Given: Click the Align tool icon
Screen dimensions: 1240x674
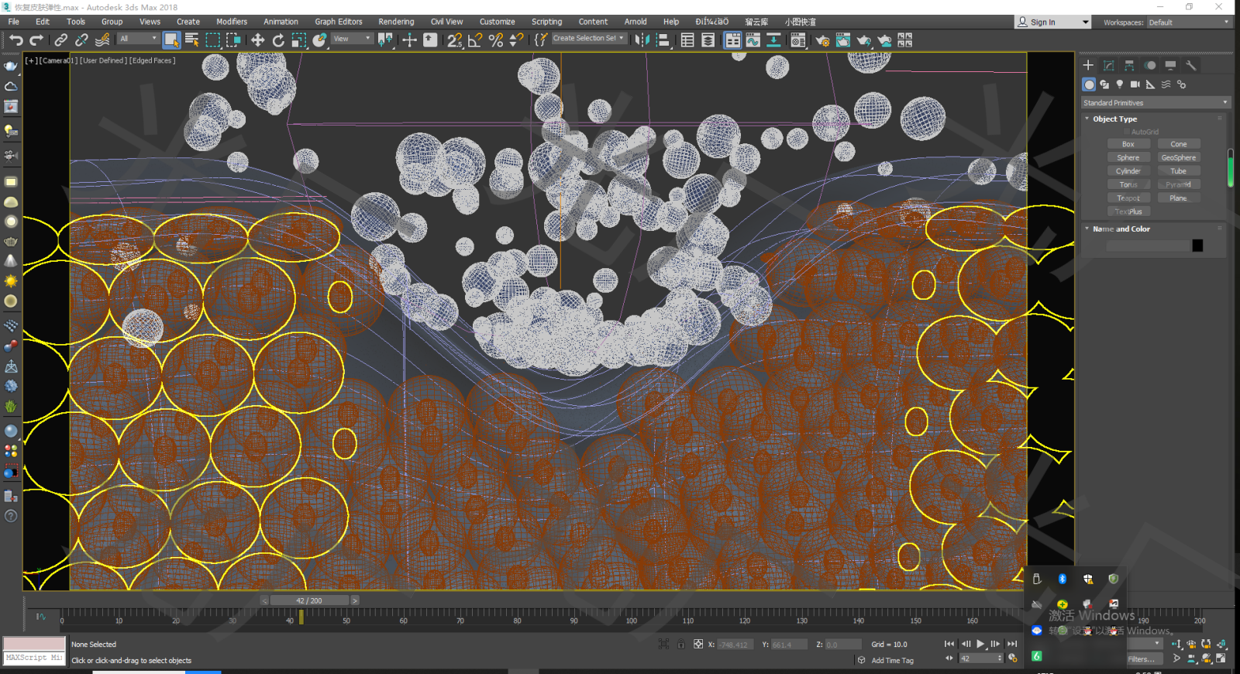Looking at the screenshot, I should tap(663, 40).
